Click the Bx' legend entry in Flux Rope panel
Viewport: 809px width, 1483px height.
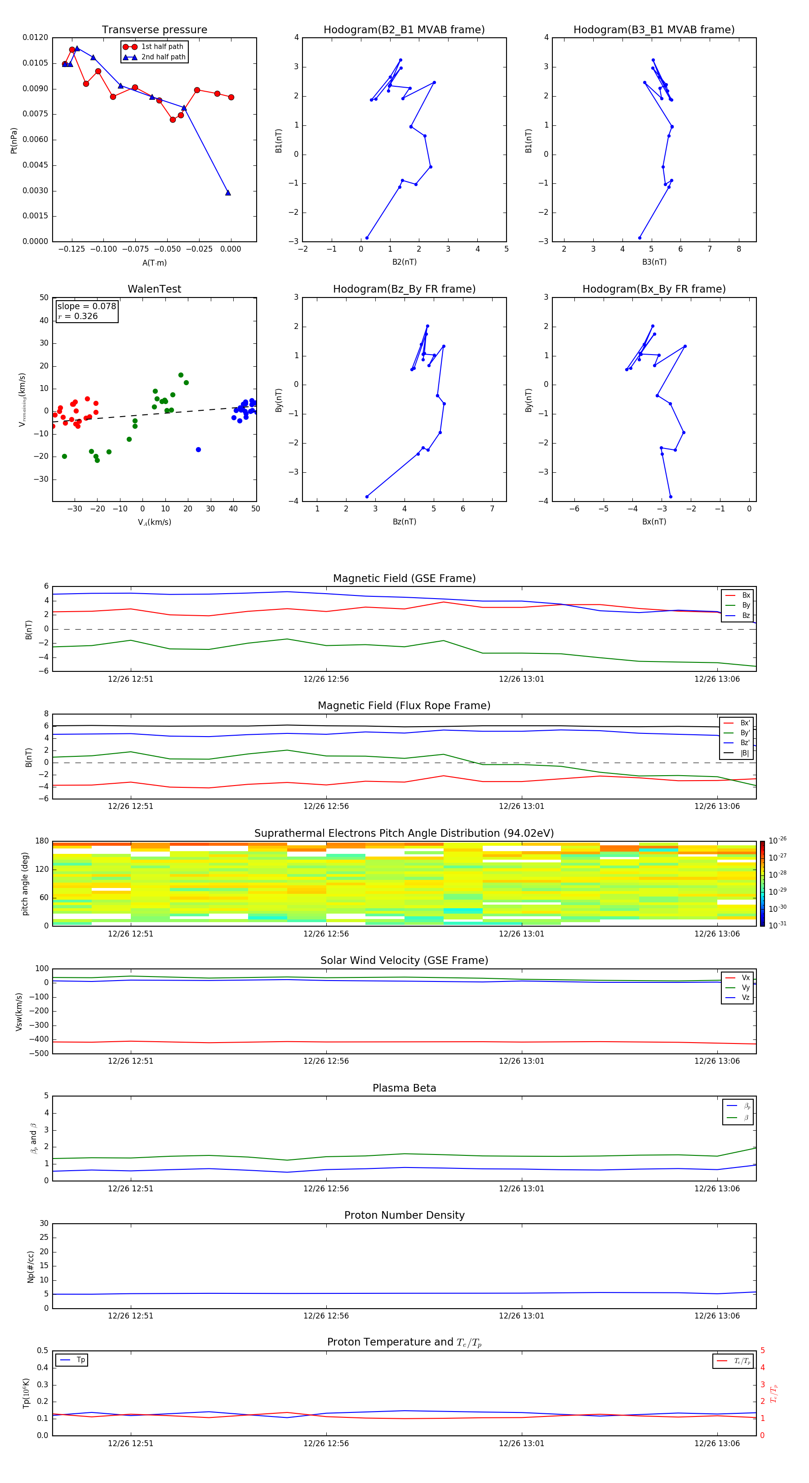(x=737, y=723)
